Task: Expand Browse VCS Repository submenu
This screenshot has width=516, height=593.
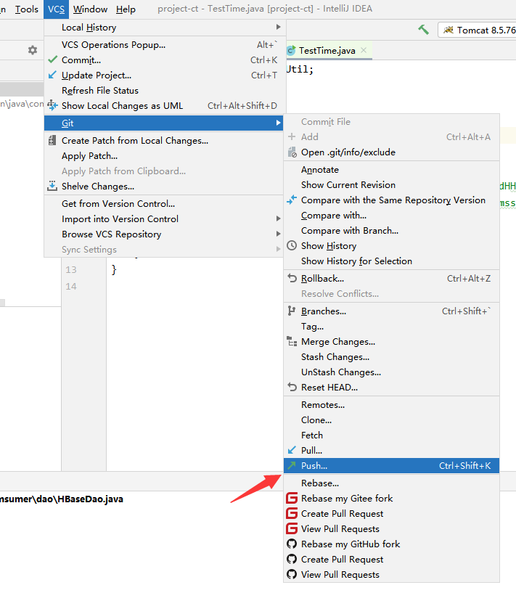Action: (164, 234)
